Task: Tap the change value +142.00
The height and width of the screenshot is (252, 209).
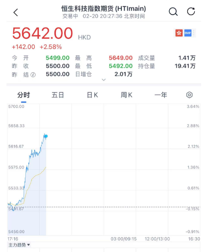Action: pyautogui.click(x=24, y=47)
